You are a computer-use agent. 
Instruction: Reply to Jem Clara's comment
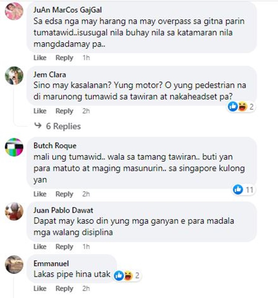64,111
